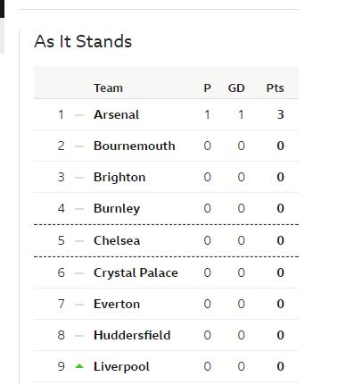Click the As It Stands heading
This screenshot has height=385, width=354.
tap(83, 41)
